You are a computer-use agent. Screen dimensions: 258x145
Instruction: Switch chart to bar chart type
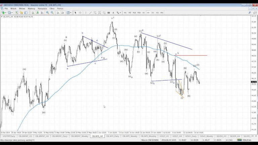click(x=33, y=13)
